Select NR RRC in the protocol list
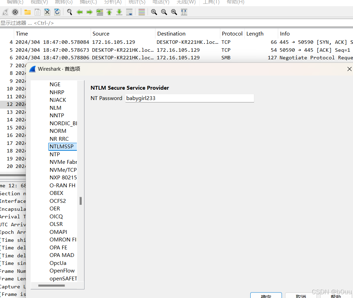 [59, 139]
